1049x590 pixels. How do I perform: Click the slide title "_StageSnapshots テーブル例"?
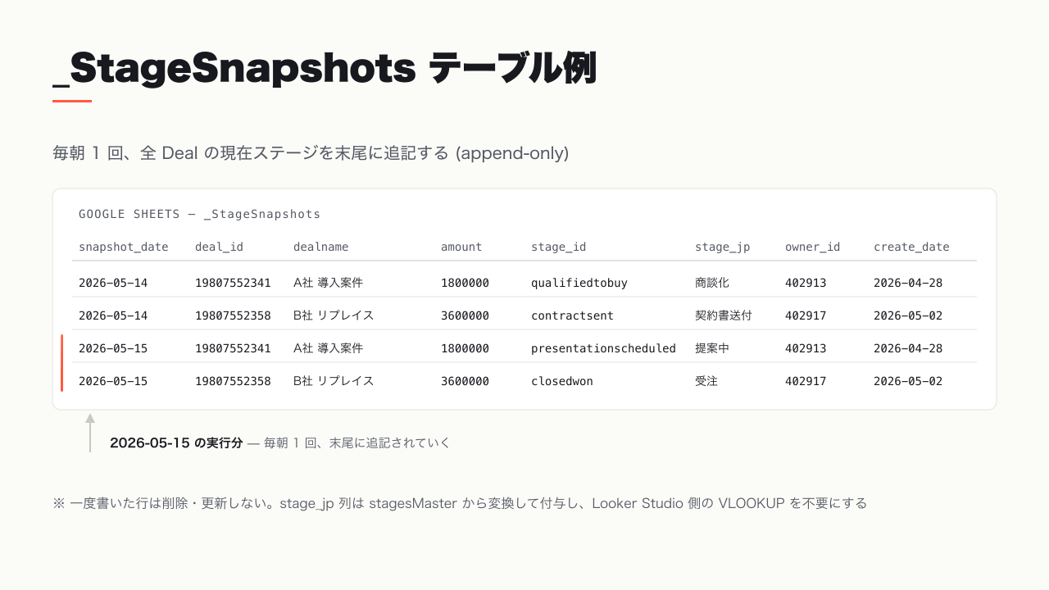(325, 69)
